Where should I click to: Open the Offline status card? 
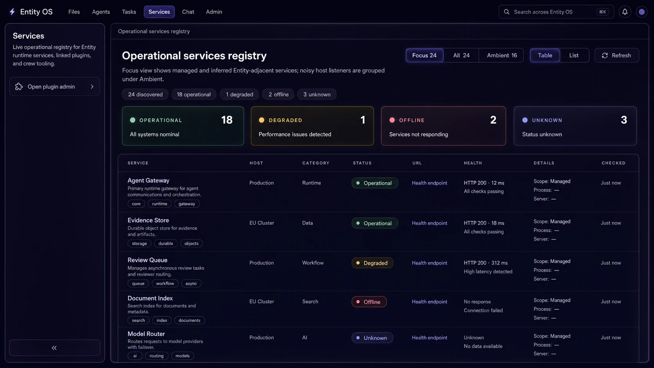click(443, 126)
